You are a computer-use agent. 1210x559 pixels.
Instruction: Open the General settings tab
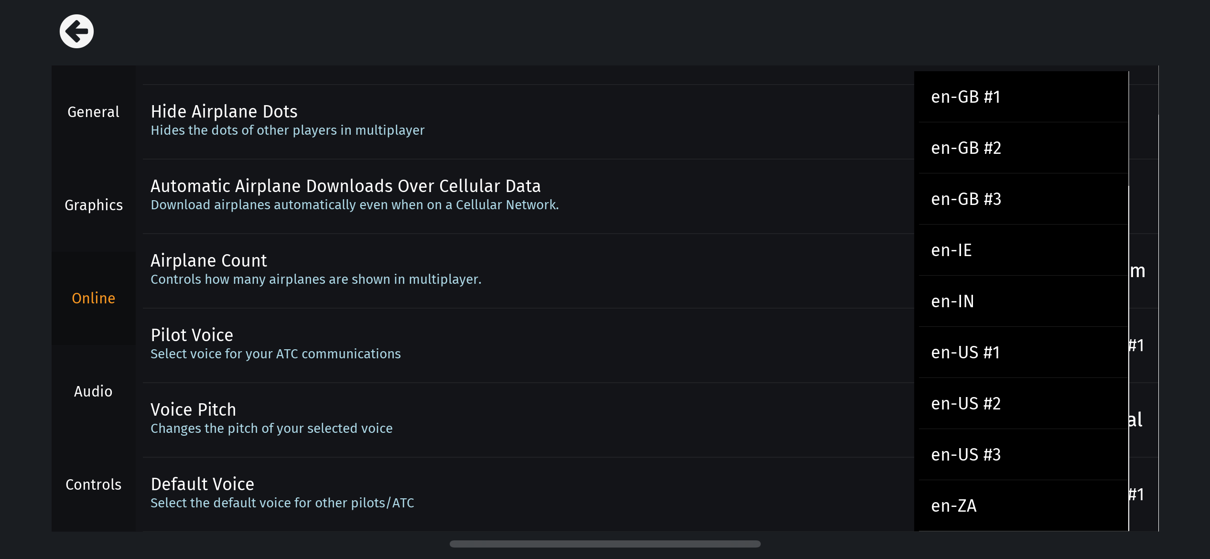(93, 112)
